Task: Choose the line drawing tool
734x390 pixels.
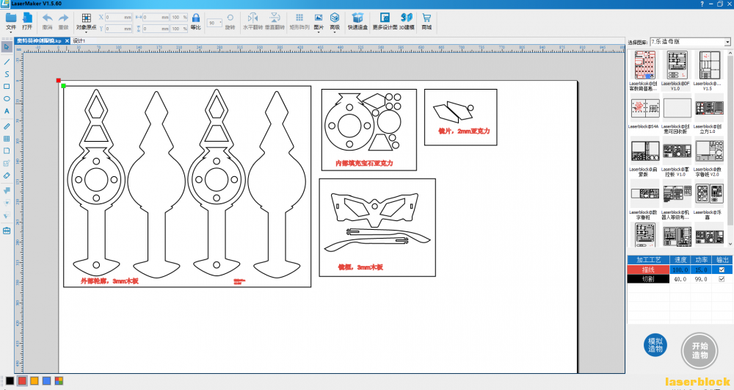Action: point(7,62)
